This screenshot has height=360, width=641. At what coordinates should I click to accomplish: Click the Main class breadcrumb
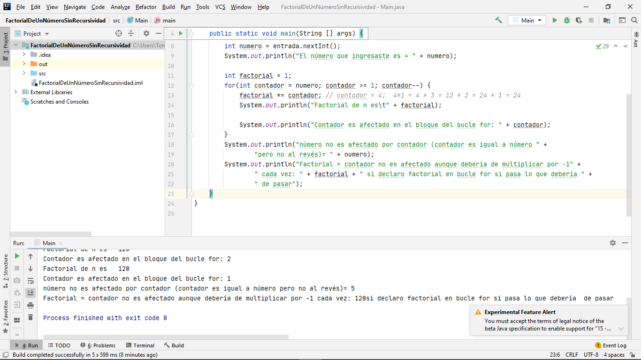click(137, 20)
